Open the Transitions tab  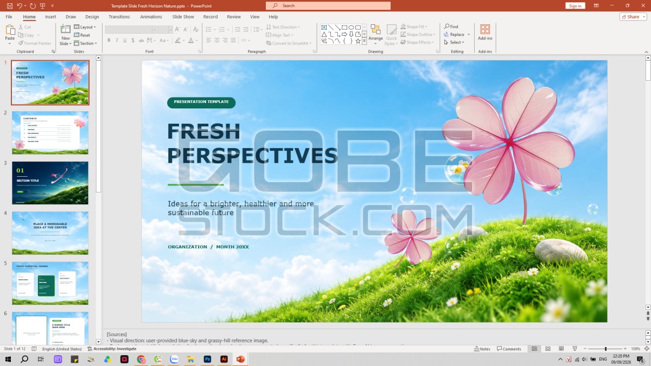[x=119, y=17]
